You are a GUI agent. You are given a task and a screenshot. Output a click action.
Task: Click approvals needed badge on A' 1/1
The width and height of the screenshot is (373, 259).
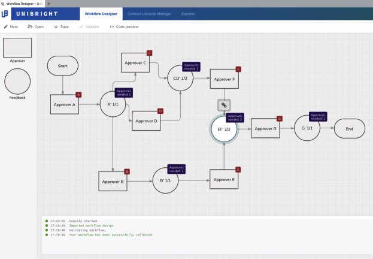[x=124, y=93]
